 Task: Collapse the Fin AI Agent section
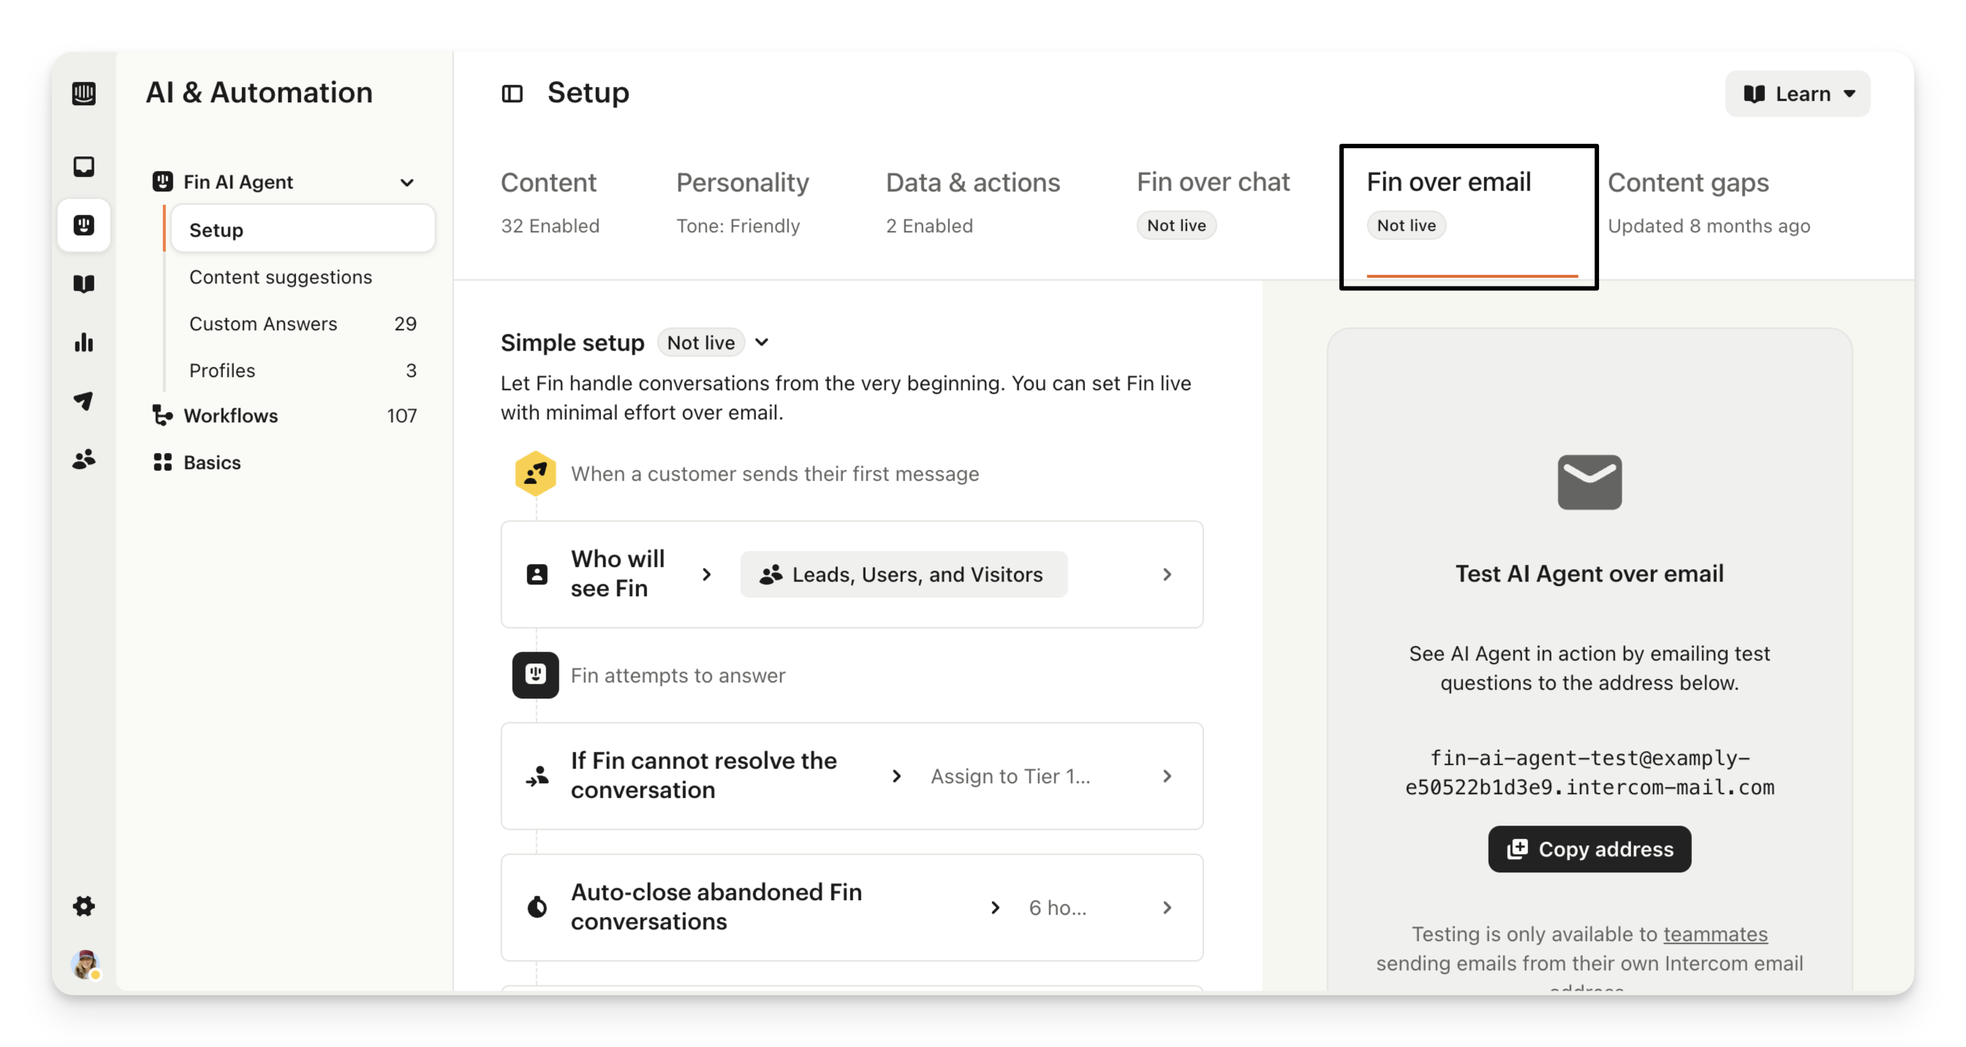(x=407, y=182)
